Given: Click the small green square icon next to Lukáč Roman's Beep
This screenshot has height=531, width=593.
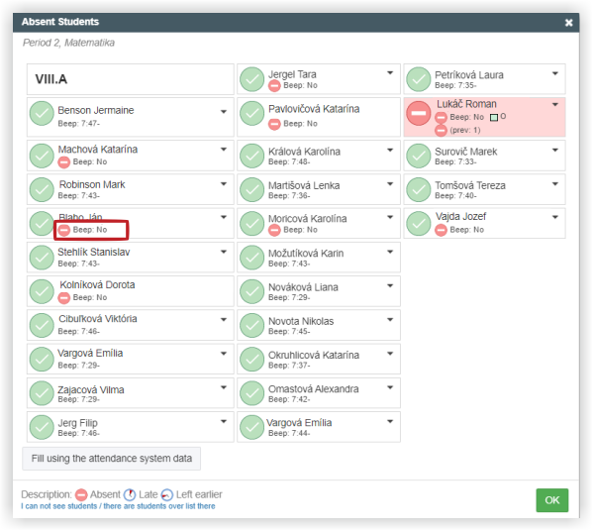Looking at the screenshot, I should click(494, 117).
